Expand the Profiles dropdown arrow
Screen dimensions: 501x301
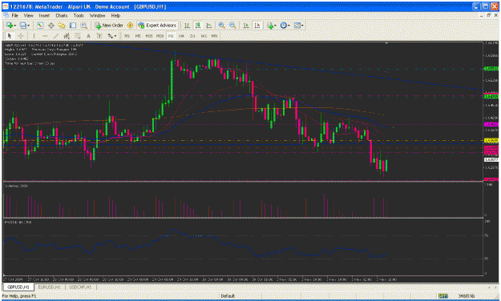[x=28, y=25]
